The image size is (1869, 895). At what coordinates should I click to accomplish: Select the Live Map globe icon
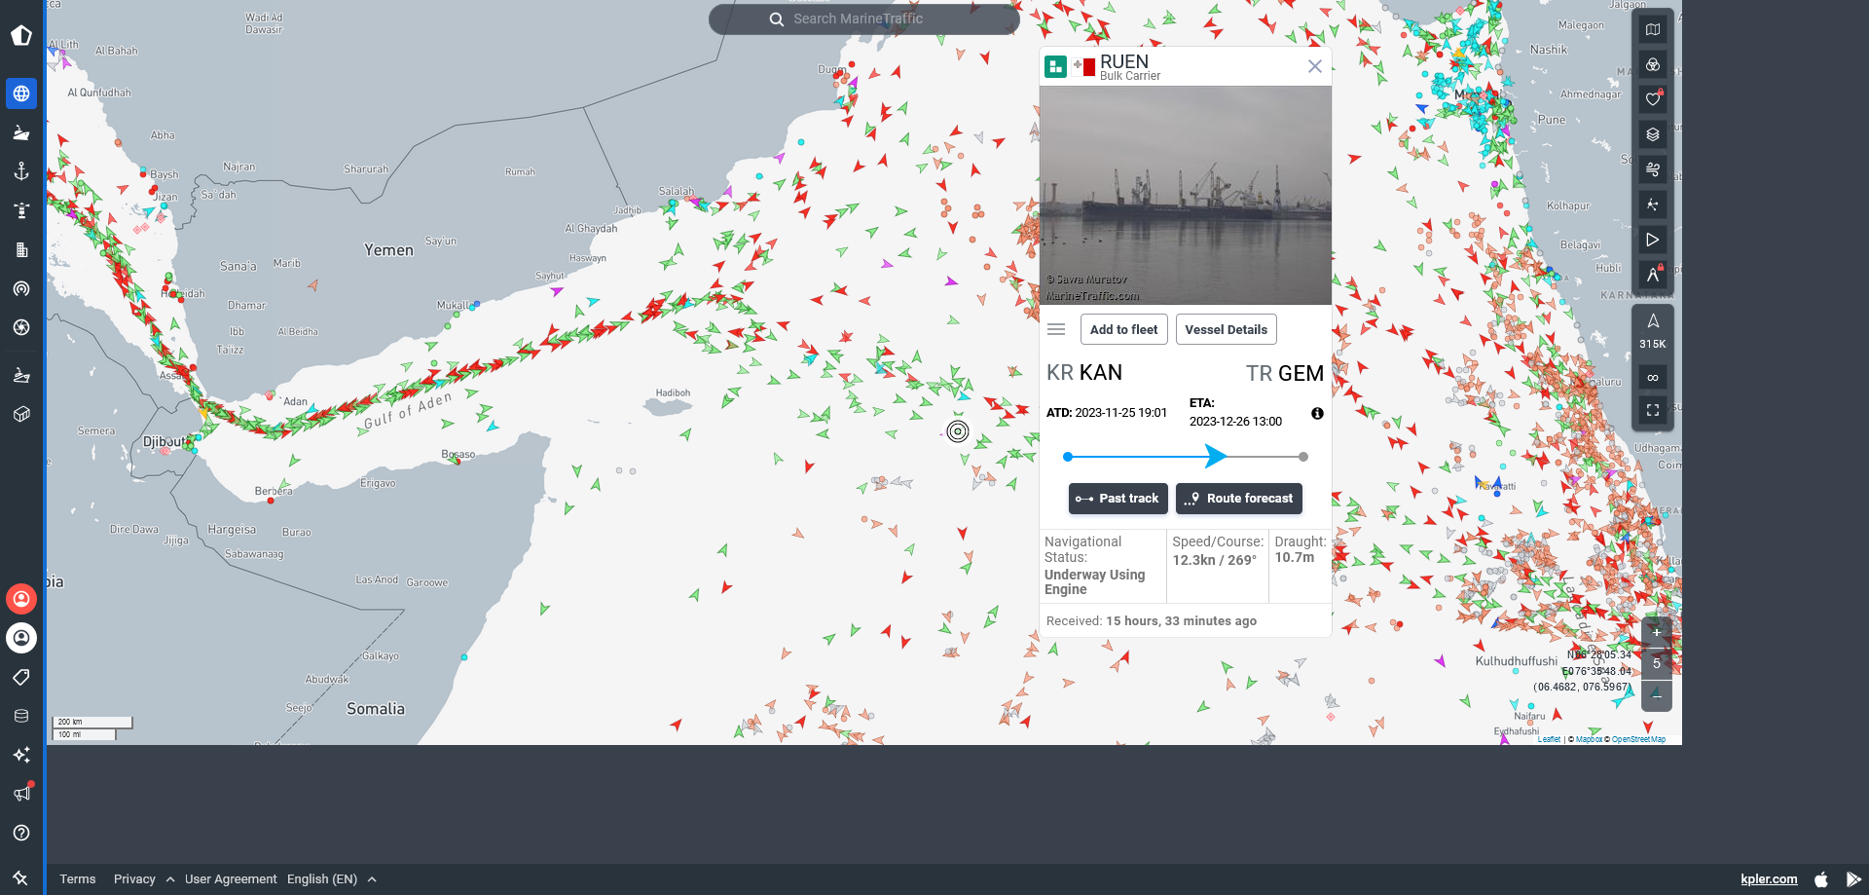pyautogui.click(x=21, y=93)
